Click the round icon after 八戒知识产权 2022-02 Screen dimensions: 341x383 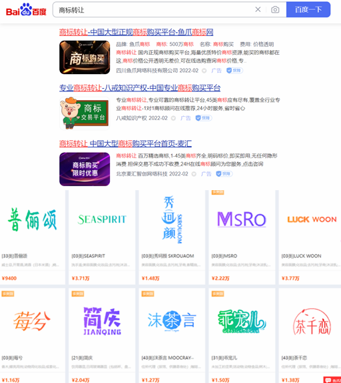click(x=173, y=119)
